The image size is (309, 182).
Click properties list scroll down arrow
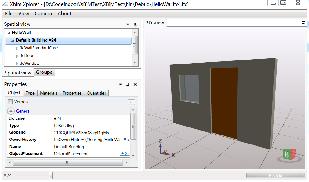point(133,156)
